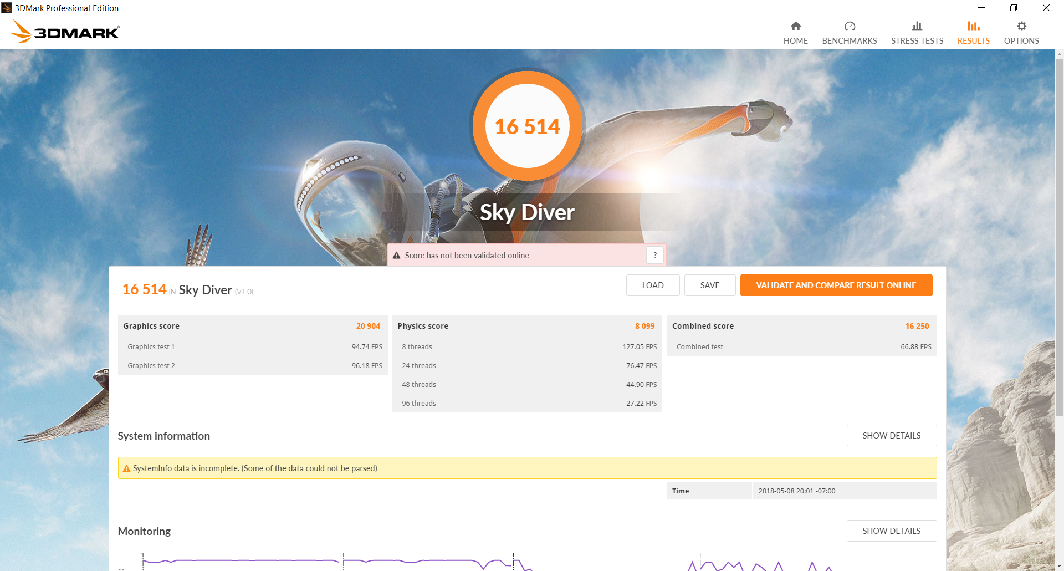Viewport: 1064px width, 571px height.
Task: Click the SystemInfo warning icon
Action: [x=126, y=468]
